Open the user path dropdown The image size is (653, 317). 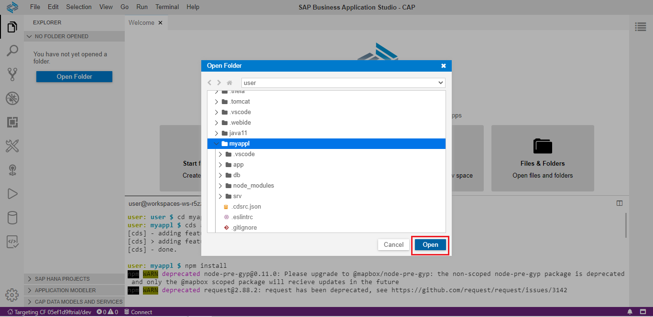[343, 83]
